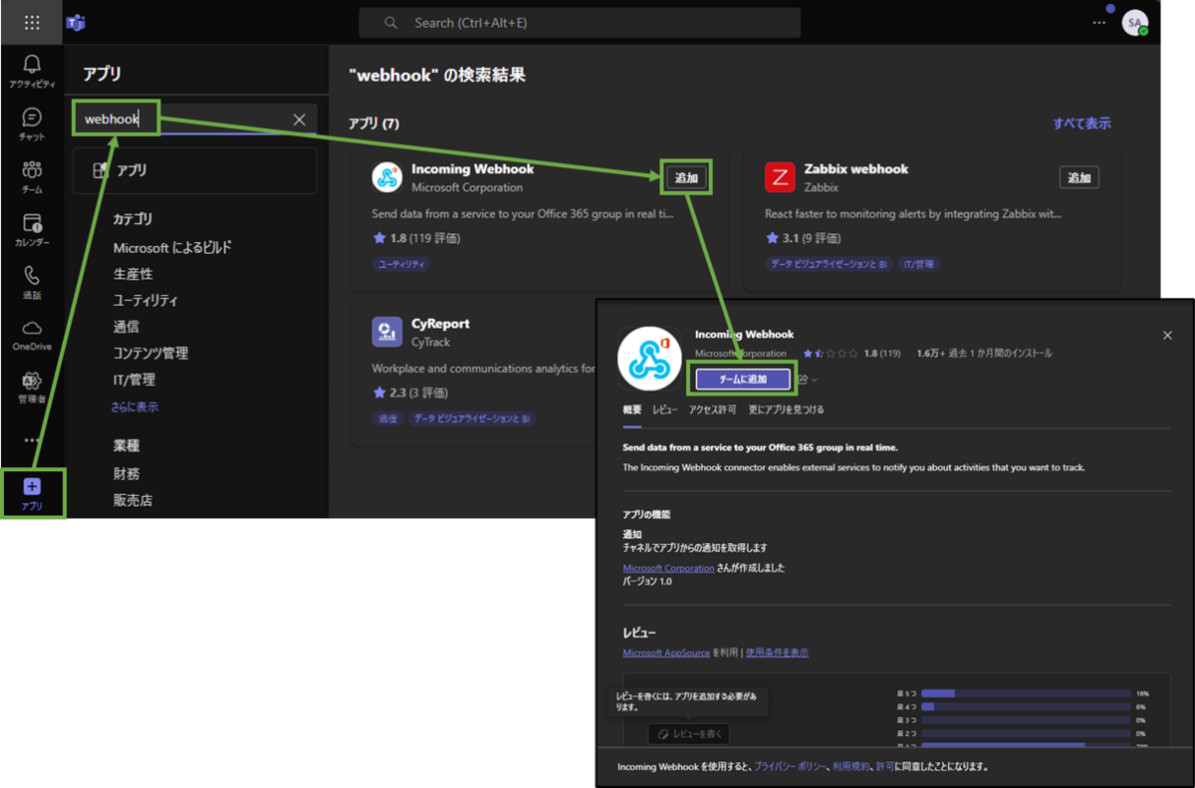Open チーム in left rail
The height and width of the screenshot is (788, 1195).
32,177
